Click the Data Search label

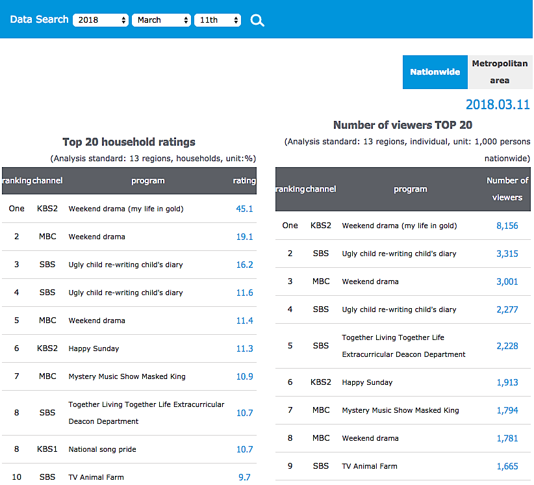(x=39, y=20)
